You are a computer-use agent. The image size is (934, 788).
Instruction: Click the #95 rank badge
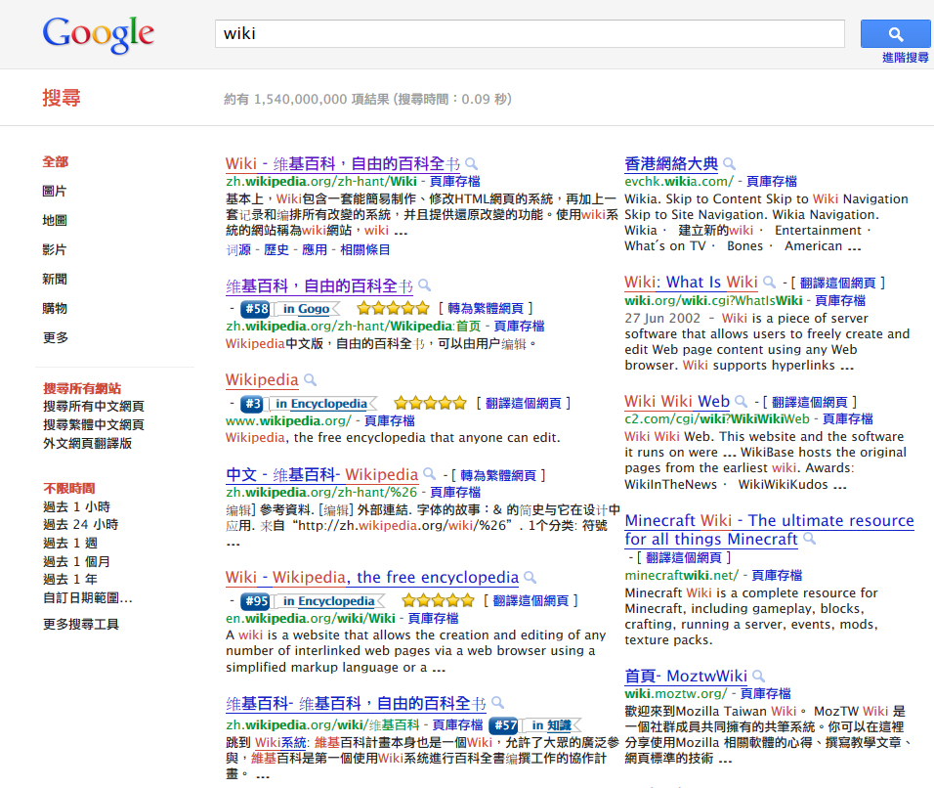[254, 601]
